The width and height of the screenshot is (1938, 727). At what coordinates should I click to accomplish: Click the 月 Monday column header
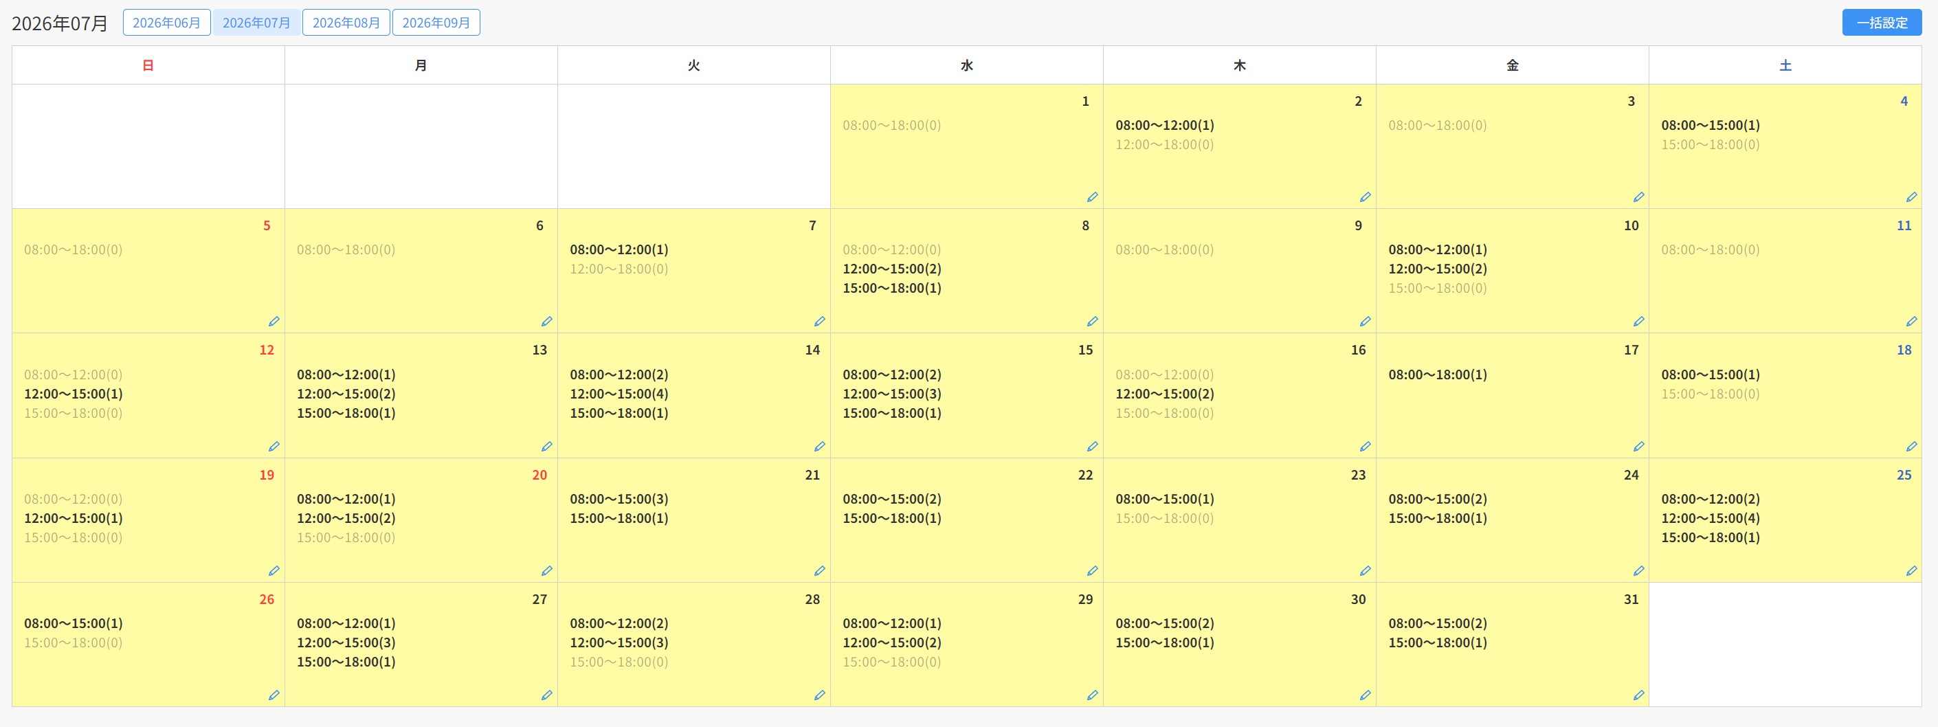point(421,65)
